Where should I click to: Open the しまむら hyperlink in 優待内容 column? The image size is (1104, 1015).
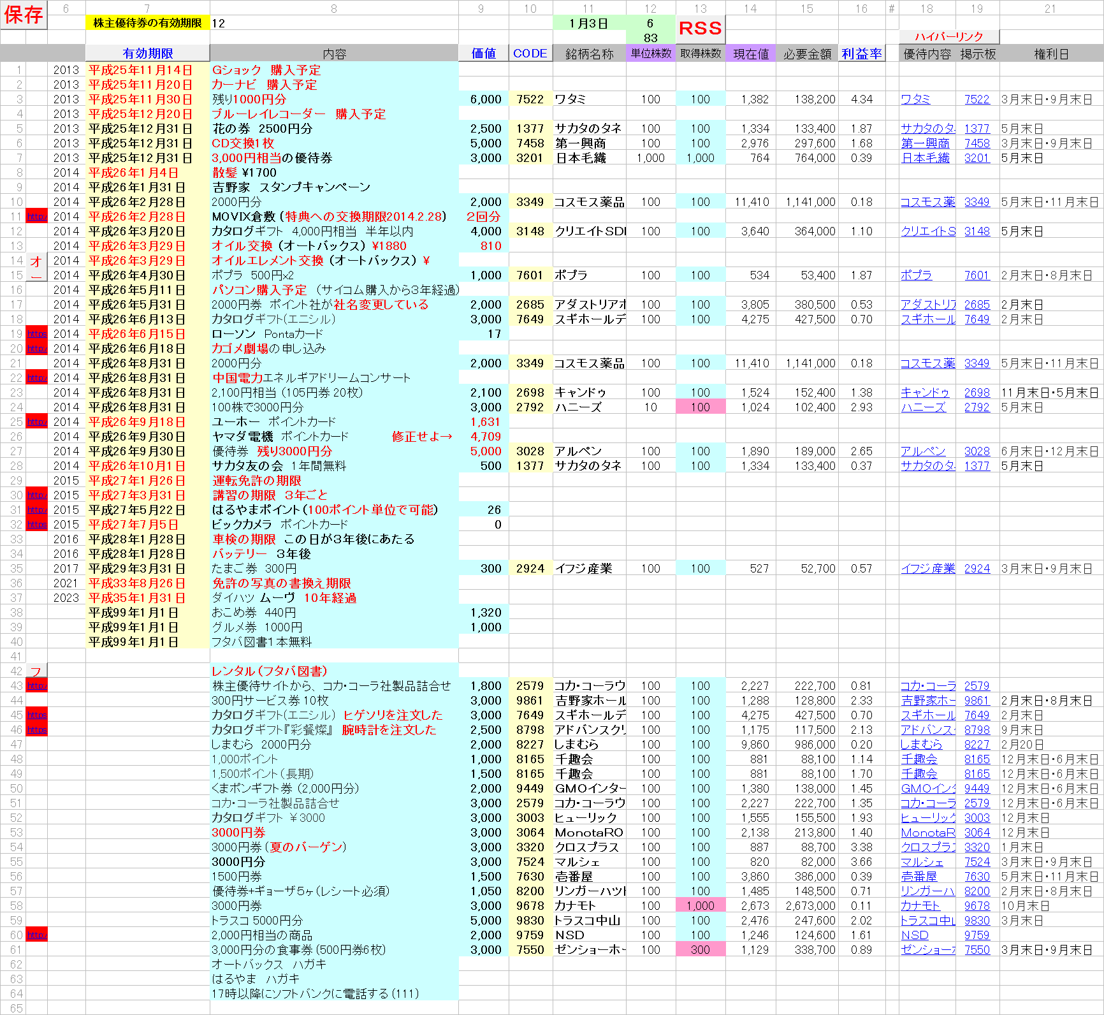click(922, 745)
